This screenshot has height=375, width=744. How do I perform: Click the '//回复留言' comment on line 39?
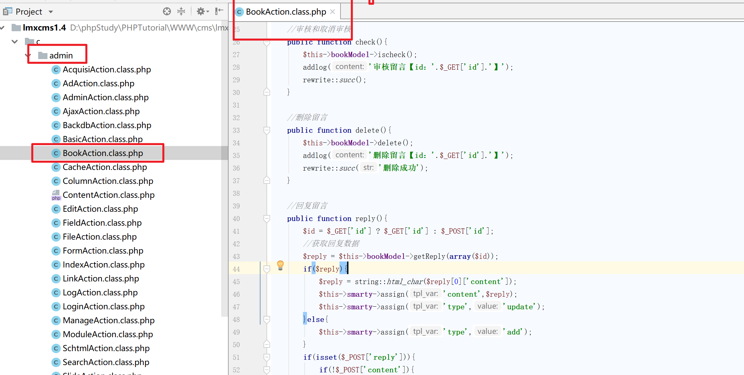coord(307,206)
